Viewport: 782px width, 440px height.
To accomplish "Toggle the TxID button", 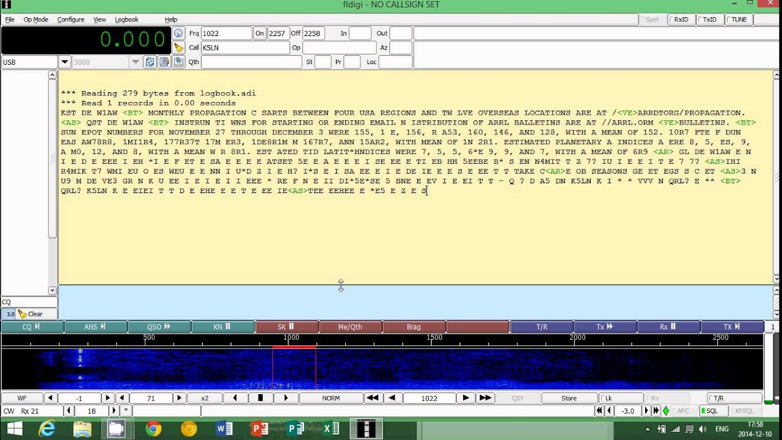I will [x=709, y=20].
